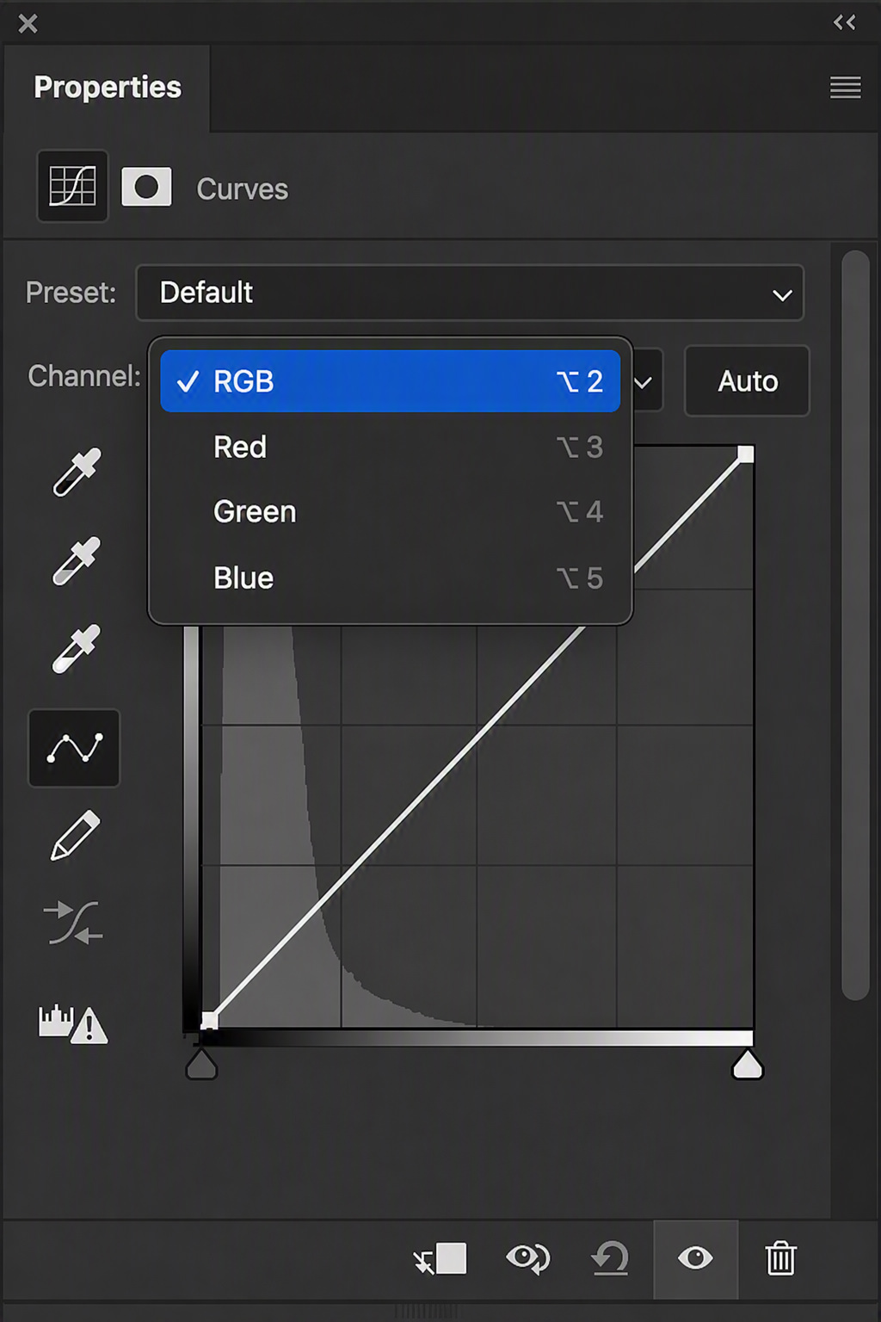Toggle clip to layer button

440,1258
